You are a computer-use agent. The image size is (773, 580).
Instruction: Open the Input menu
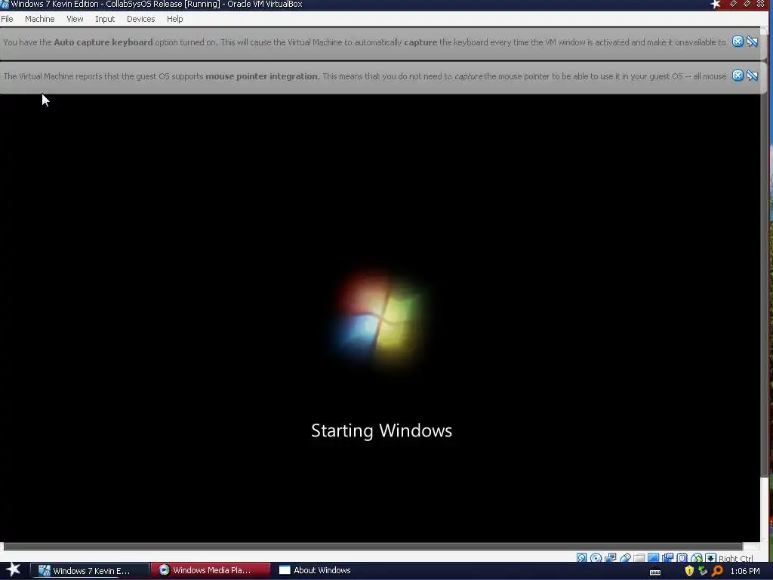(x=105, y=19)
